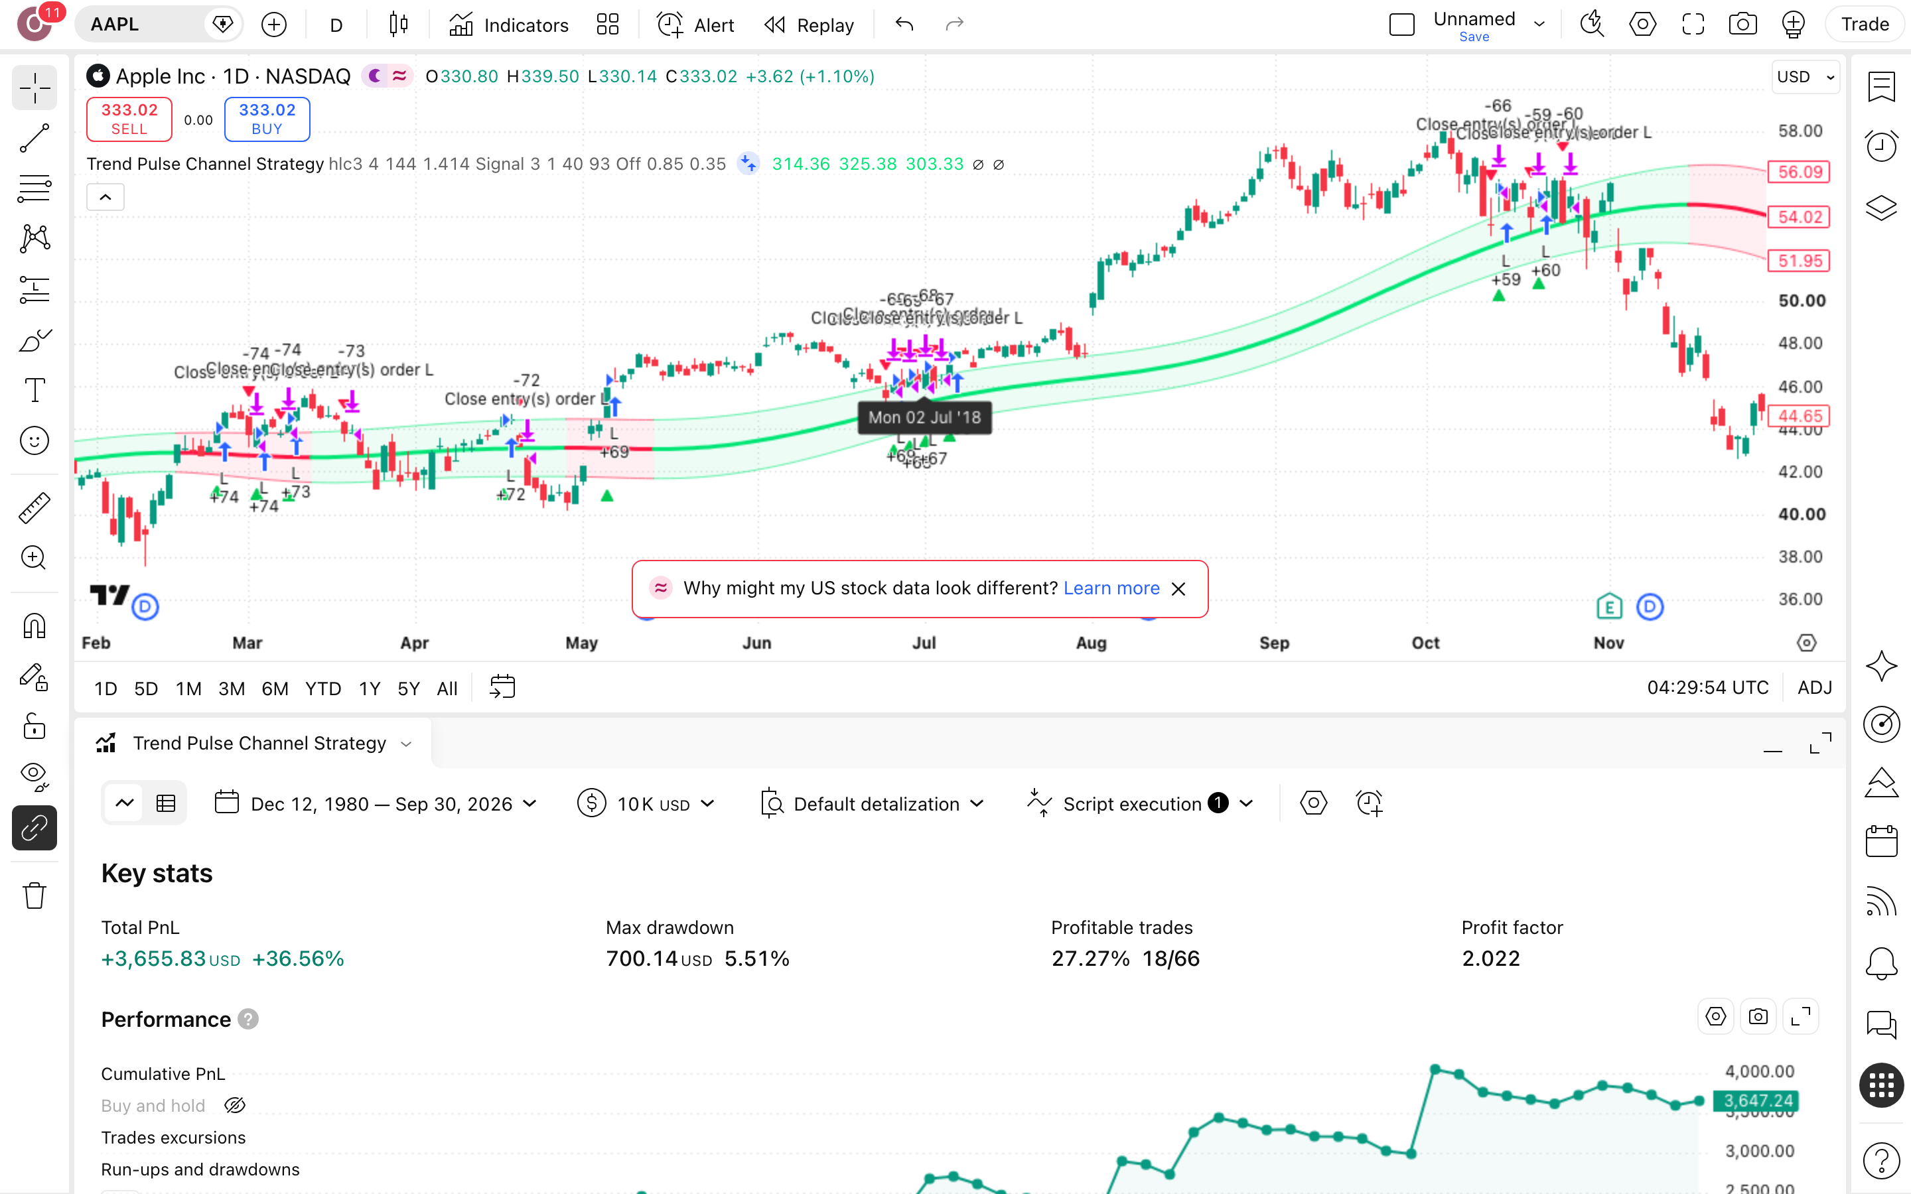Screen dimensions: 1911x1194
Task: Select the 6M time range
Action: coord(274,688)
